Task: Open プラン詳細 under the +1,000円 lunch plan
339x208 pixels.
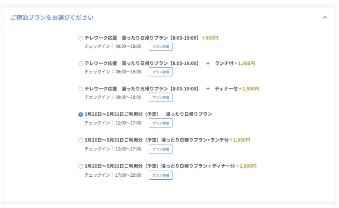Action: pyautogui.click(x=161, y=149)
